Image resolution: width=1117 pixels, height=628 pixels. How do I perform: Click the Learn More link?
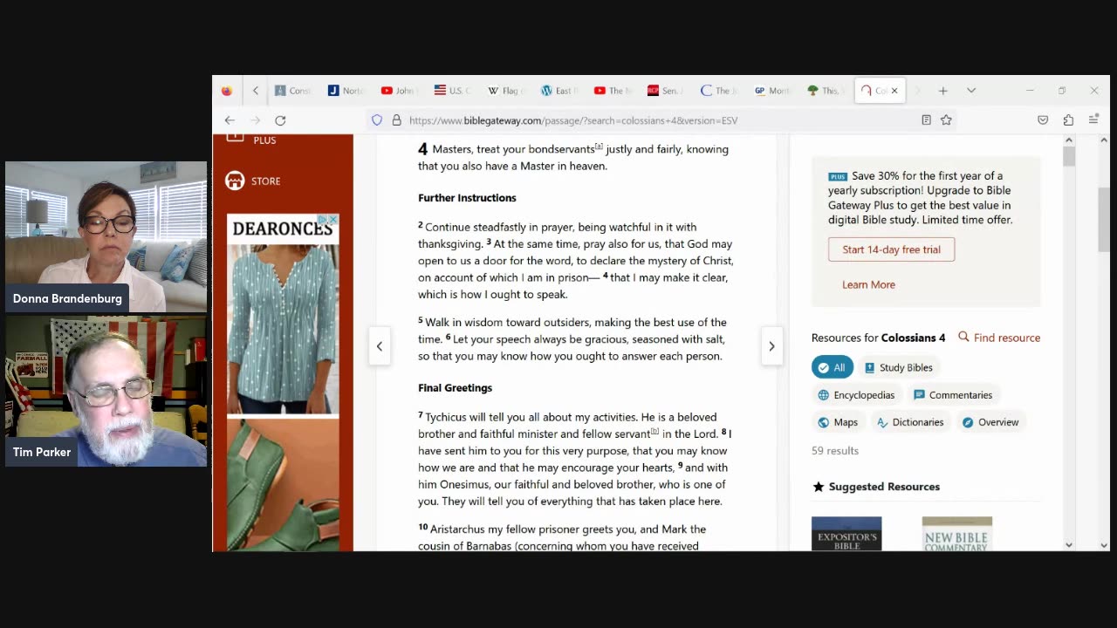tap(868, 284)
